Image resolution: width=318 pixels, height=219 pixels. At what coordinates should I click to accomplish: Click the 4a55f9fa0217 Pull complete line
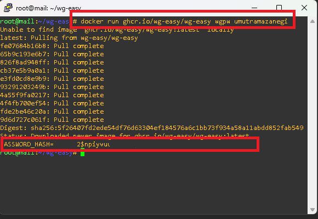[x=52, y=95]
